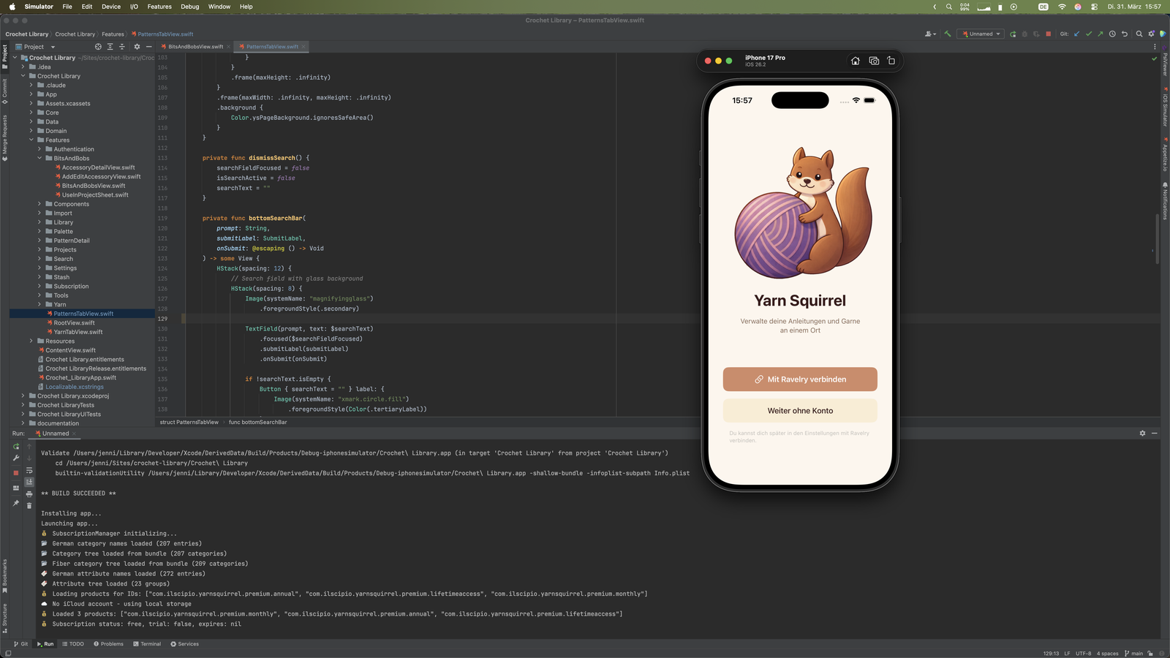Image resolution: width=1170 pixels, height=658 pixels.
Task: Open macOS Control Center in menu bar
Action: 1094,7
